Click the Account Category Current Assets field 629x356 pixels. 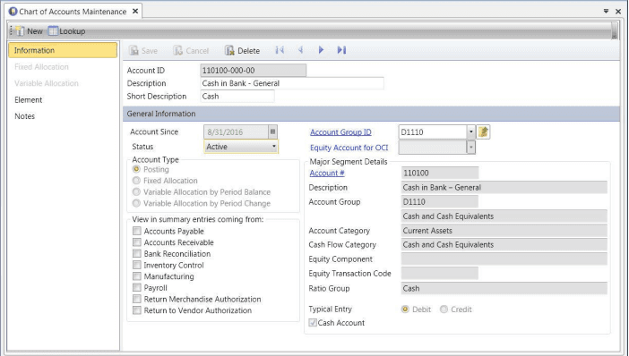[x=504, y=231]
